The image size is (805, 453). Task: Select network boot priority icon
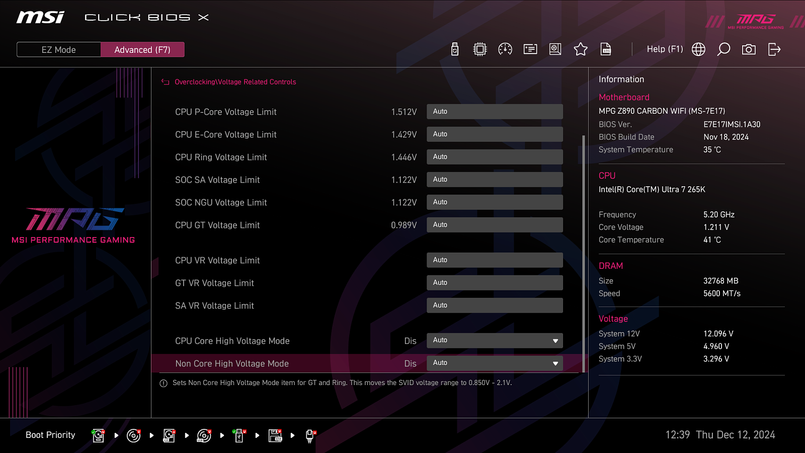coord(310,436)
